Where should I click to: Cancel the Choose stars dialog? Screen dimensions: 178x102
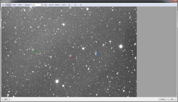click(x=163, y=99)
